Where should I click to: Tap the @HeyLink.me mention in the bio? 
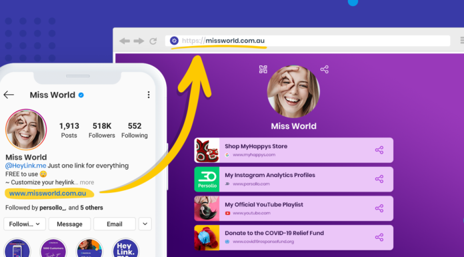click(x=26, y=166)
